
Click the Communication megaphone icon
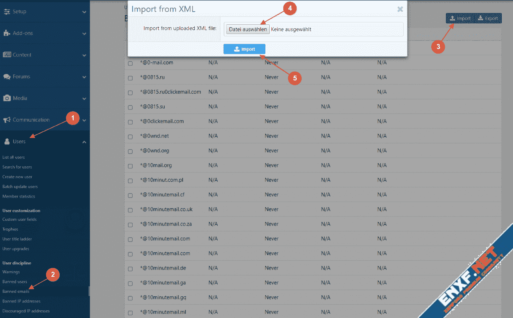[7, 120]
